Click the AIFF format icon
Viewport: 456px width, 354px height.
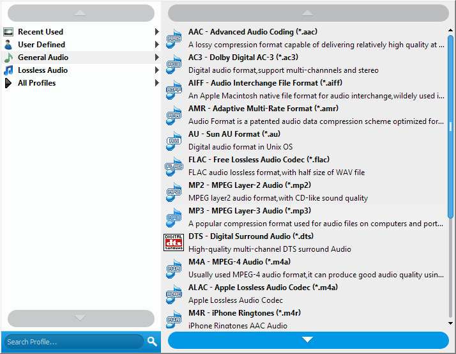click(174, 89)
